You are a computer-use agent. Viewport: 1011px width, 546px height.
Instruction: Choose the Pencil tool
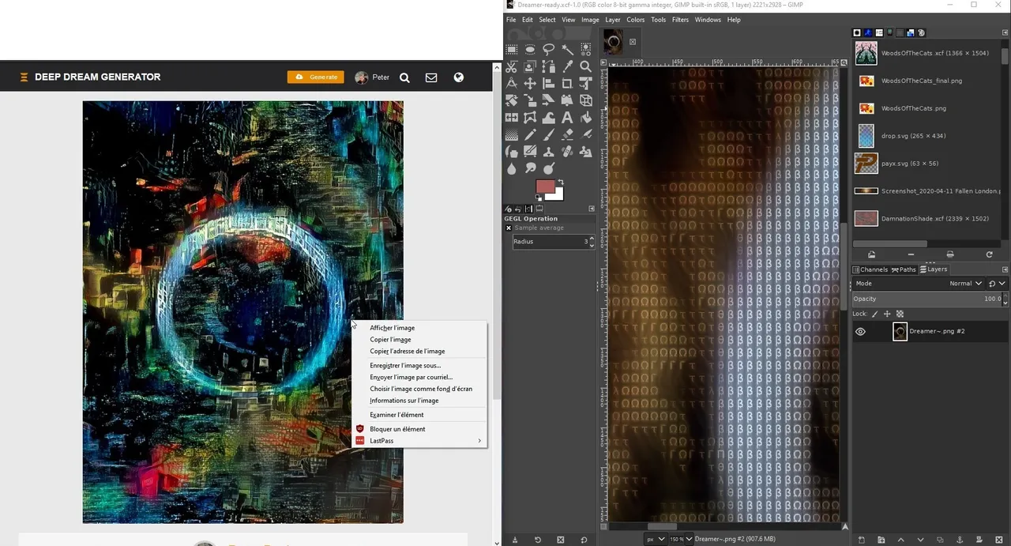[x=530, y=134]
